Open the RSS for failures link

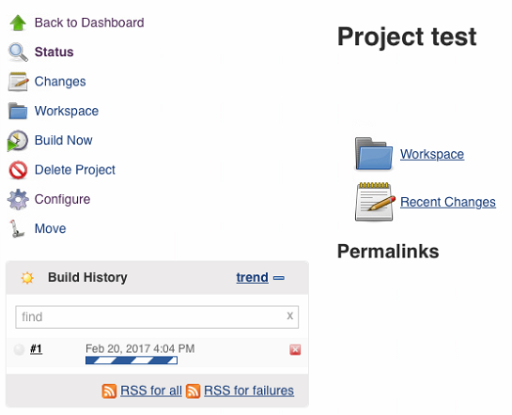(x=249, y=391)
